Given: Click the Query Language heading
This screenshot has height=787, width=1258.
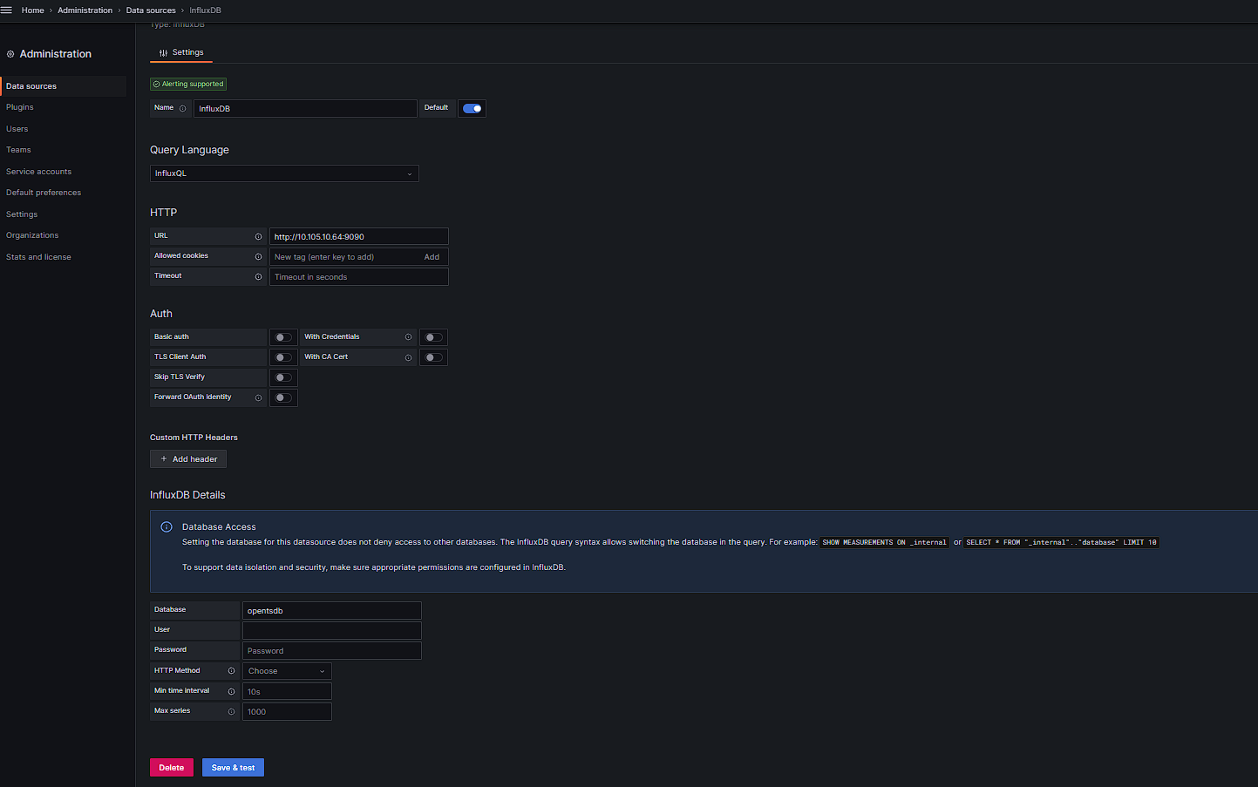Looking at the screenshot, I should pos(189,150).
